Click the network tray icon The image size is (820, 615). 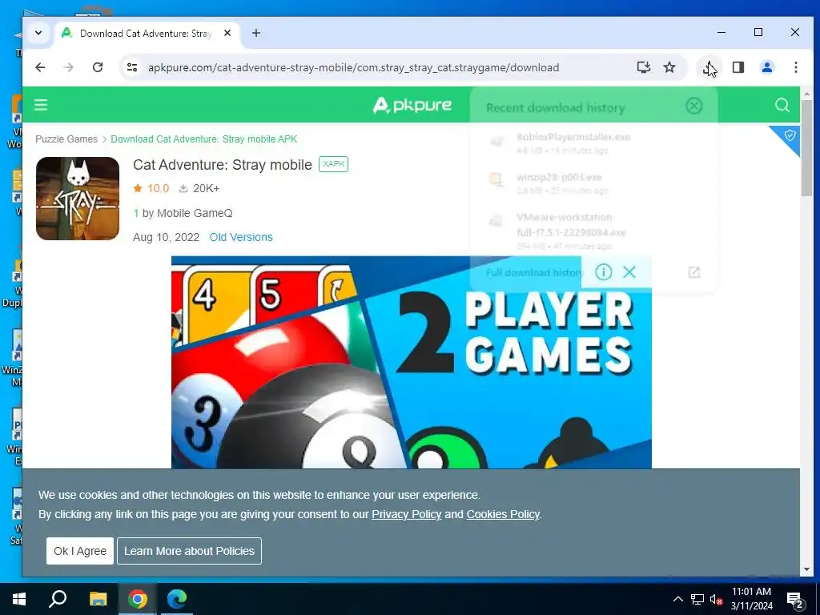click(x=697, y=599)
